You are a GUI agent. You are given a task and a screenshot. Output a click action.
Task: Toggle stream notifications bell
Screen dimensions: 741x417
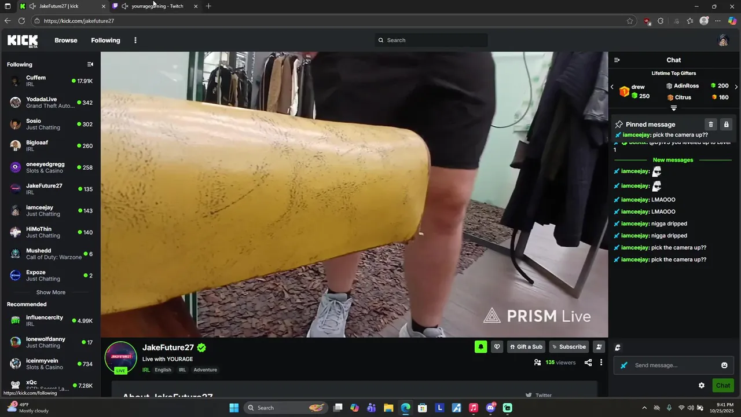[480, 347]
